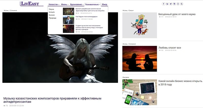Select Природа in the open submenu
Image resolution: width=203 pixels, height=108 pixels.
pos(53,18)
